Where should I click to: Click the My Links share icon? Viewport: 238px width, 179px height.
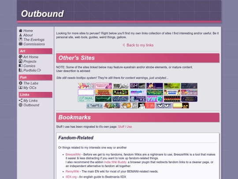pos(20,100)
